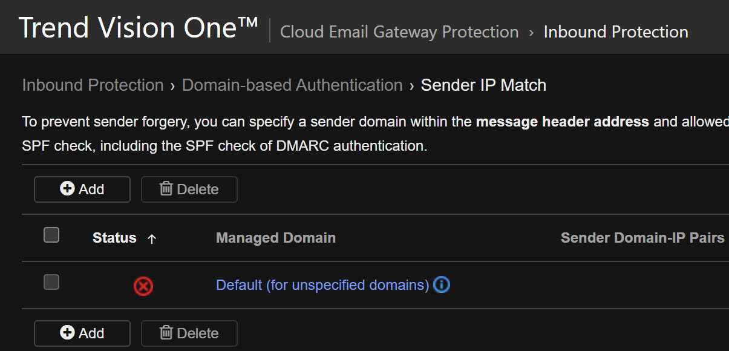Image resolution: width=729 pixels, height=351 pixels.
Task: Go to the Inbound Protection breadcrumb link
Action: (x=93, y=85)
